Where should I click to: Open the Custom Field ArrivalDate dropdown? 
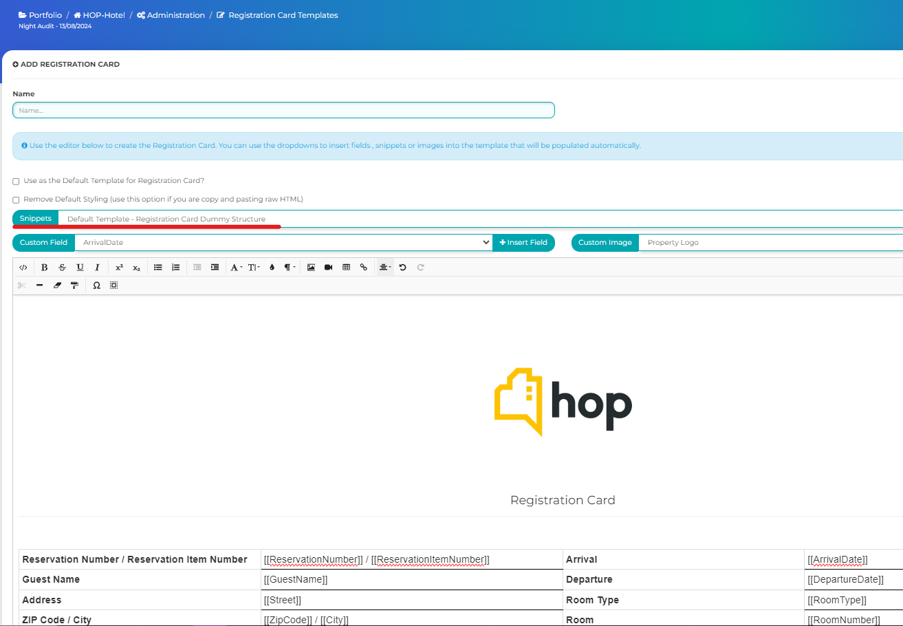(283, 242)
